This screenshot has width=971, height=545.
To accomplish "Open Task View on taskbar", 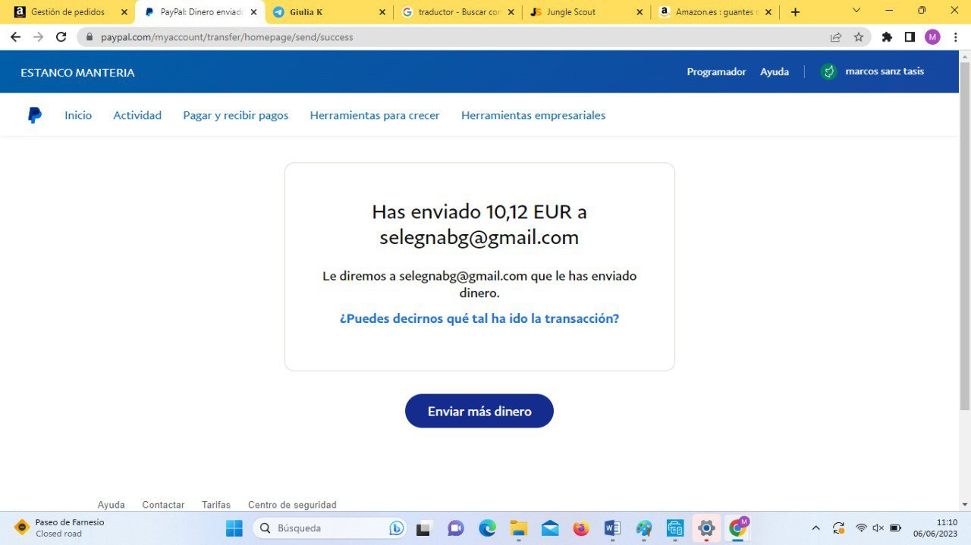I will click(x=423, y=528).
